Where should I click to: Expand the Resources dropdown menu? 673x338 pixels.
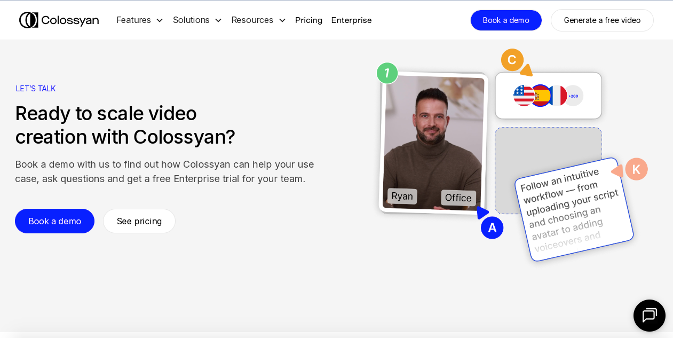click(x=258, y=20)
